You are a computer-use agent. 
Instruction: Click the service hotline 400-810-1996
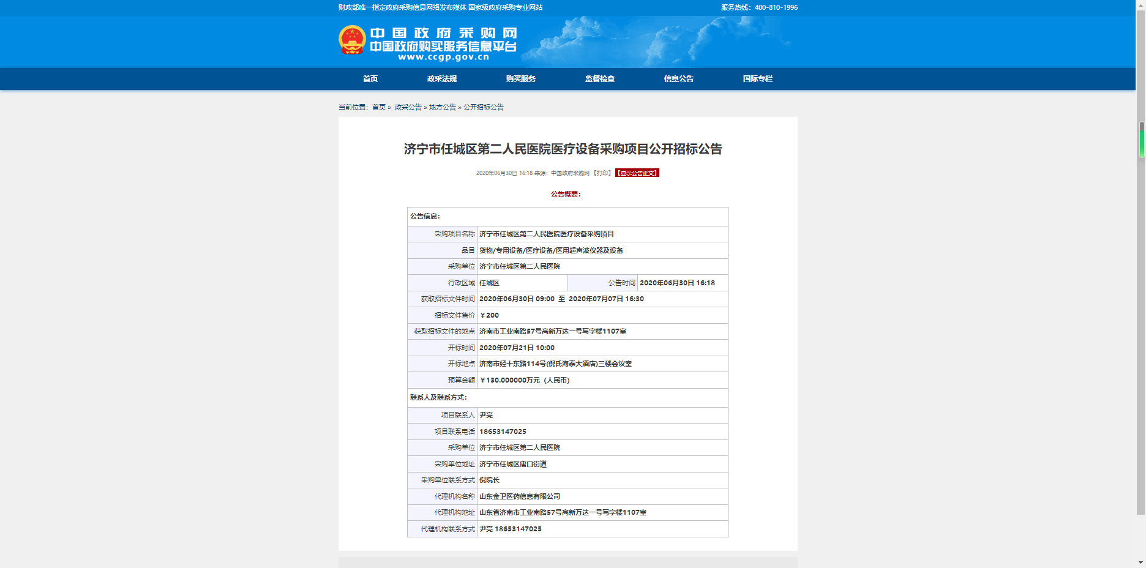776,7
